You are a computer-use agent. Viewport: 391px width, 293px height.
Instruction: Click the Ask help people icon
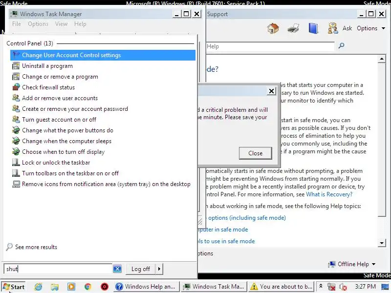click(x=333, y=28)
